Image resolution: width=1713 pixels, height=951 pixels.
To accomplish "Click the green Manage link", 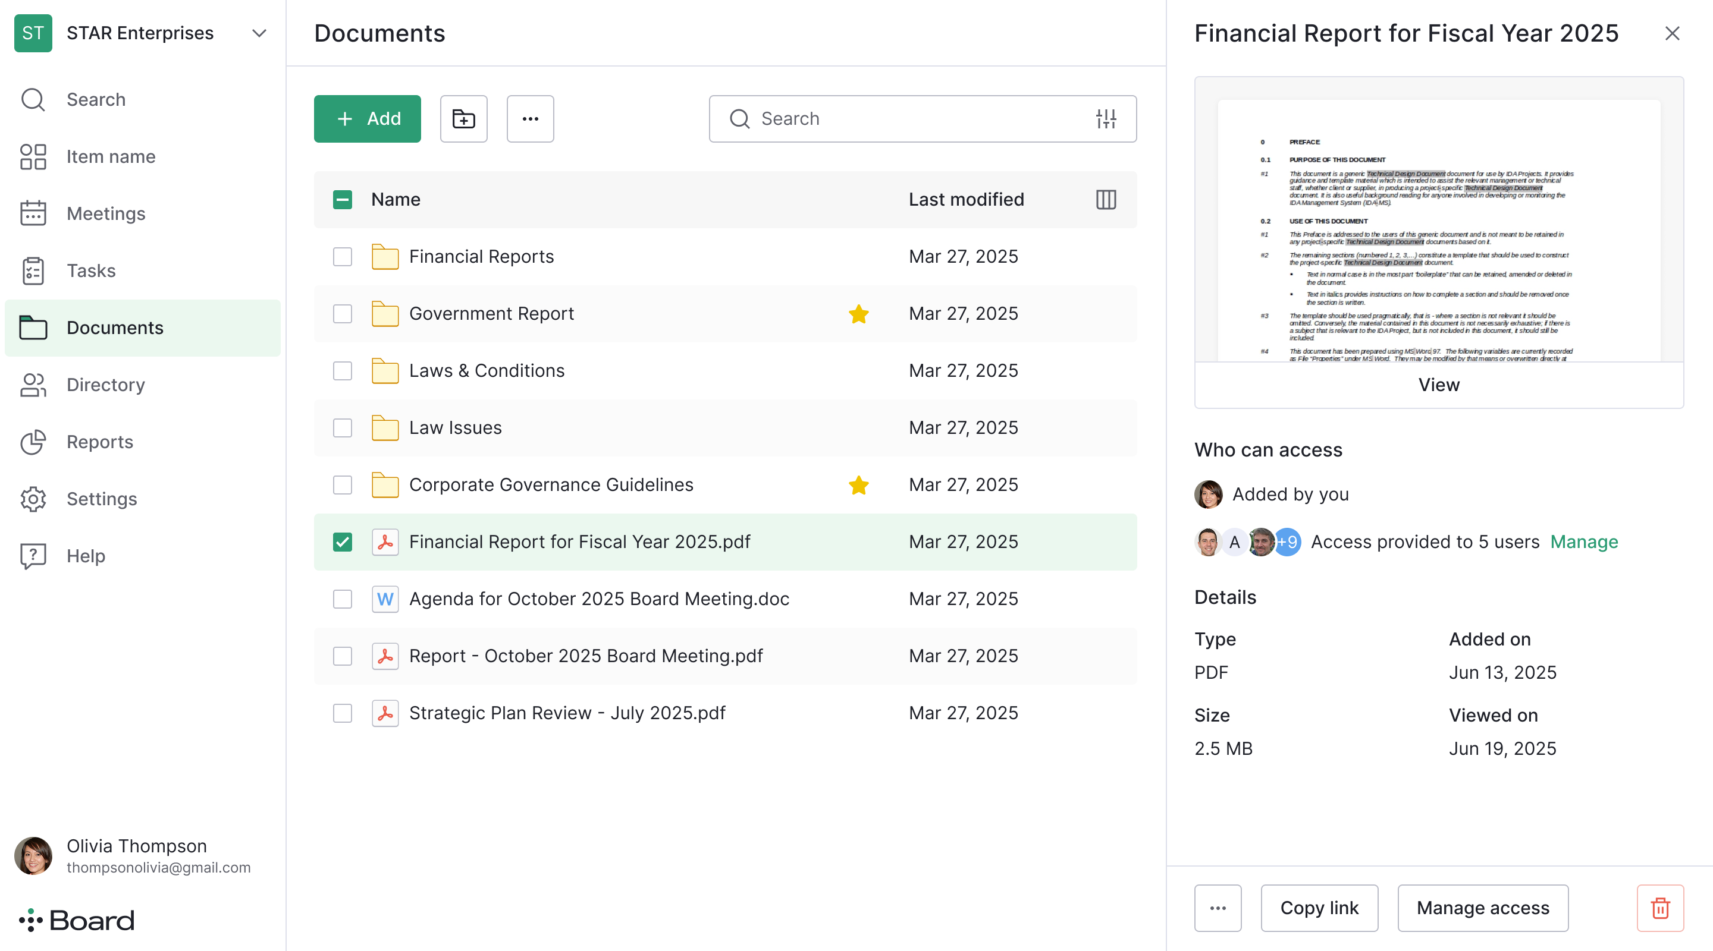I will (1584, 541).
